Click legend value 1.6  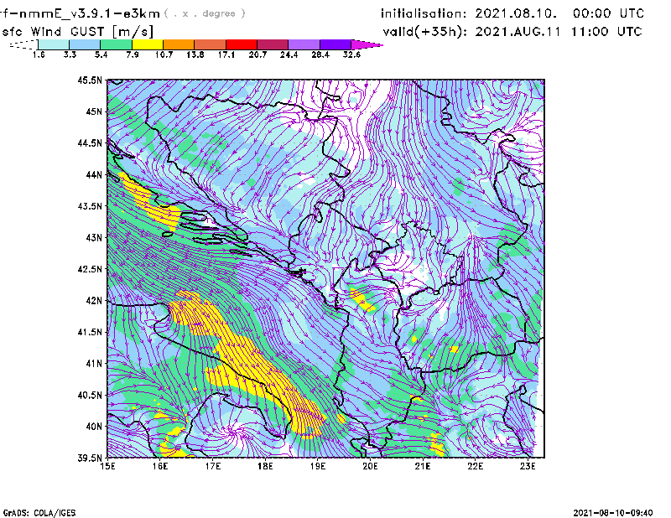[39, 54]
